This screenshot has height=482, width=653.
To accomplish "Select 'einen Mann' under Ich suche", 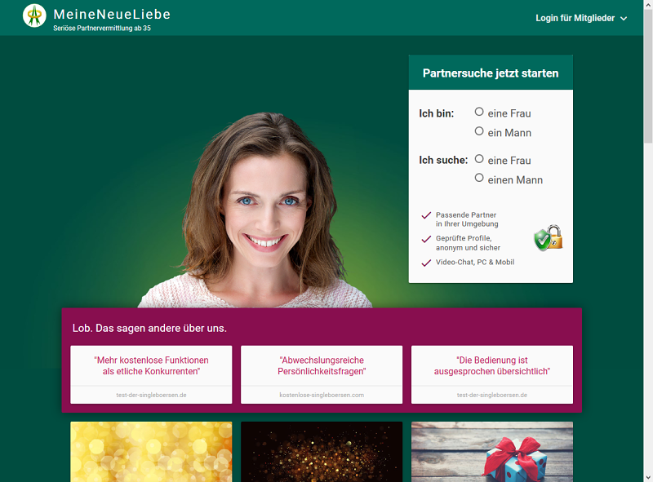I will click(479, 178).
